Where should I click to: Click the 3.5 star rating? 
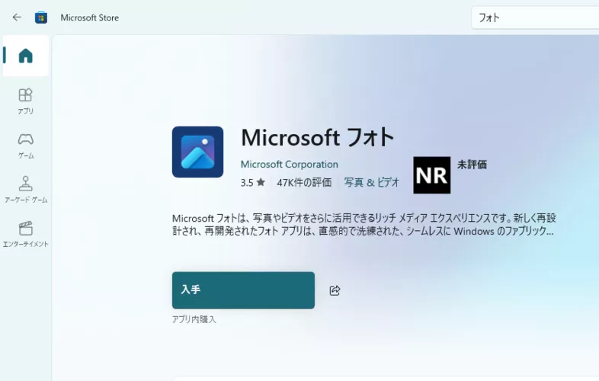click(x=252, y=183)
